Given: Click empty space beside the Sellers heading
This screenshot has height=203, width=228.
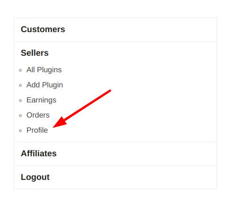Looking at the screenshot, I should click(132, 53).
